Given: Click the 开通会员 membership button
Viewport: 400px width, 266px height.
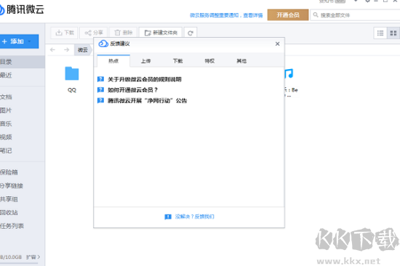Looking at the screenshot, I should click(288, 15).
